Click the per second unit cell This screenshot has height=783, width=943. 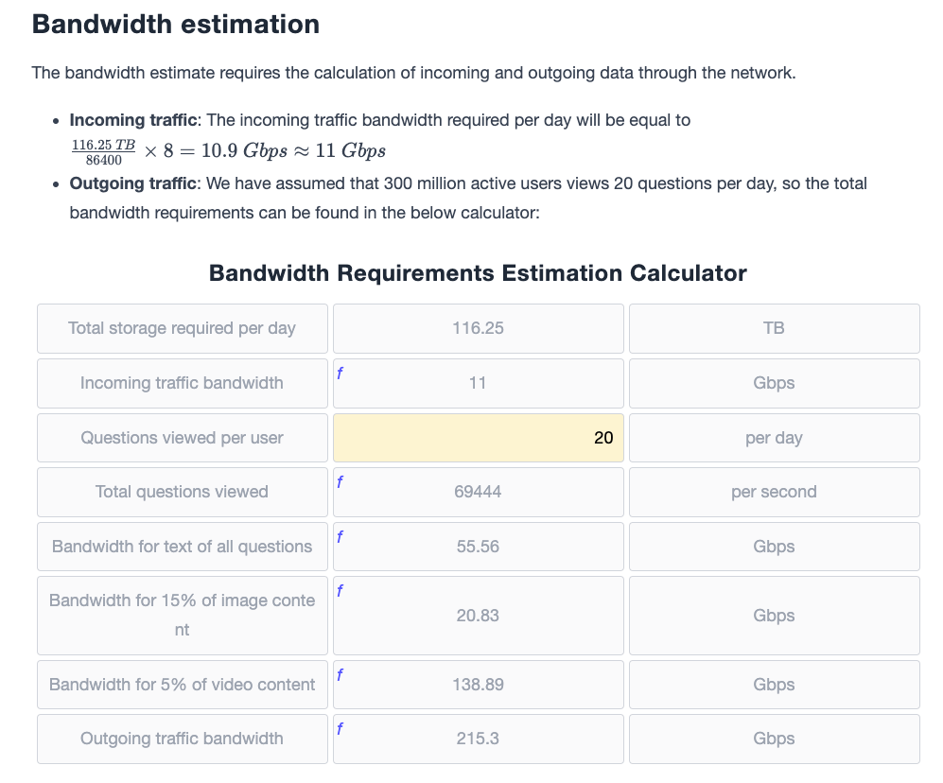775,492
